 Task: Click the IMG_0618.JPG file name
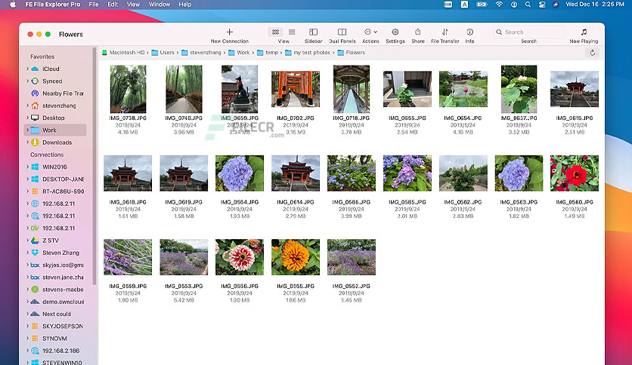click(128, 202)
